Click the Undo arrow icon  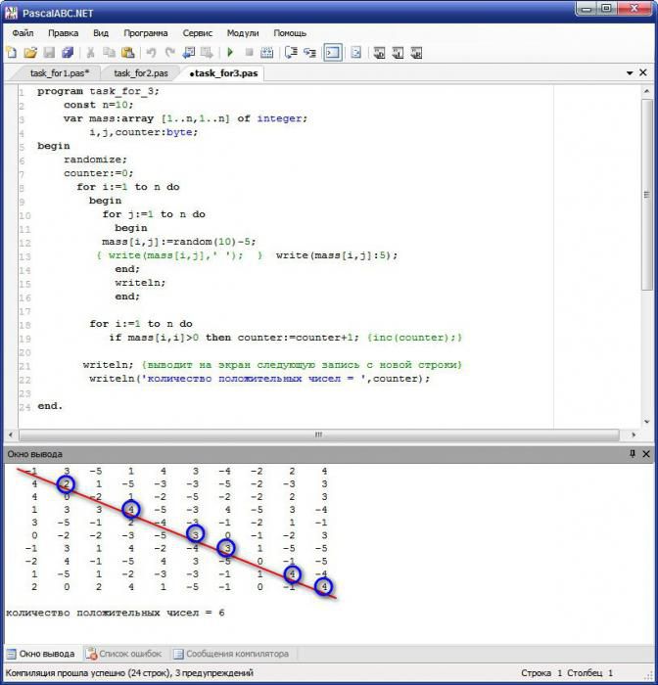pos(151,53)
